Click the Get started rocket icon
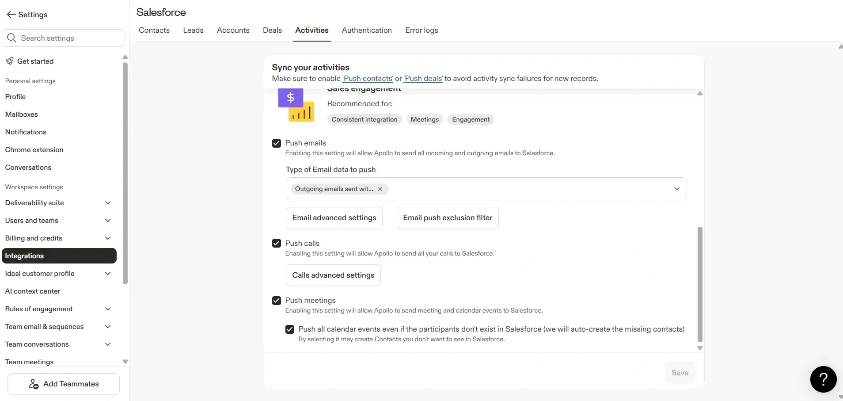843x401 pixels. pos(9,61)
